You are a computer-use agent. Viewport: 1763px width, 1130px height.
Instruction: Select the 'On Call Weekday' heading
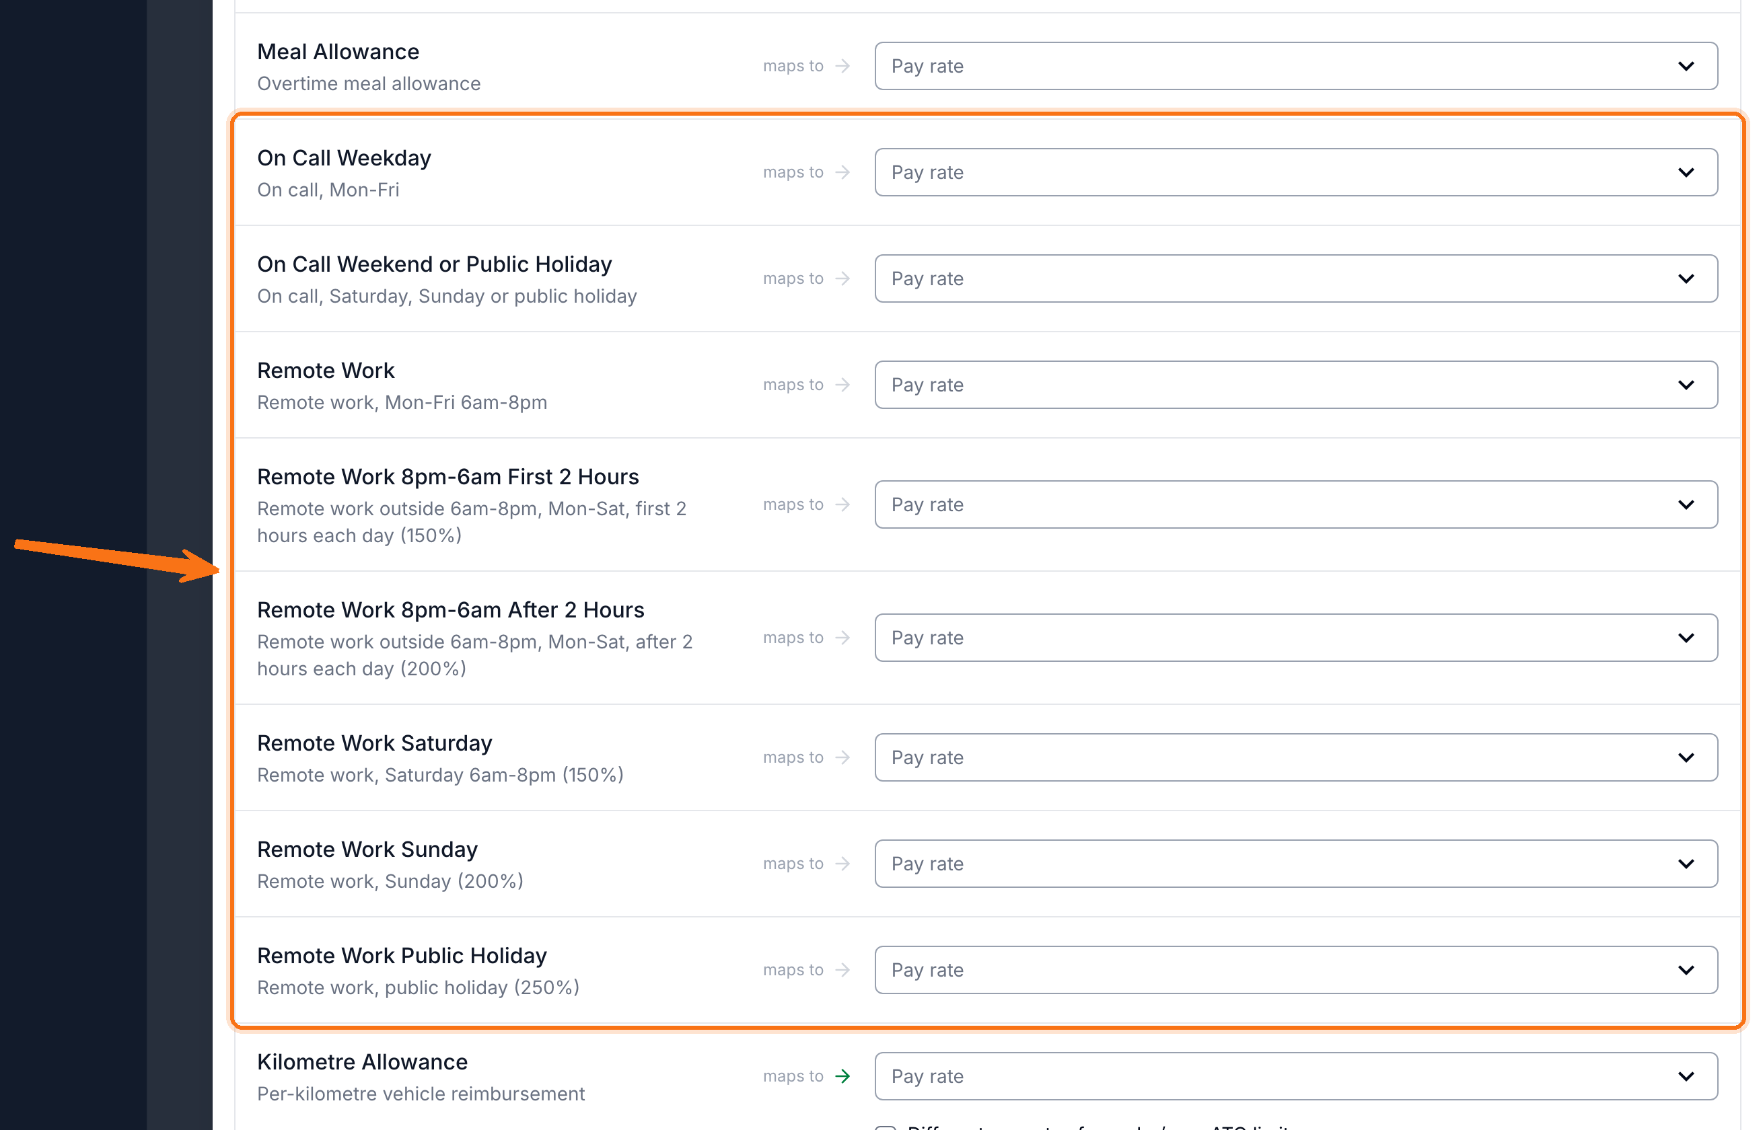343,159
